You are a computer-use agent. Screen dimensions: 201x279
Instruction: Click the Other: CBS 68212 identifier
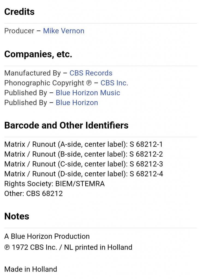click(33, 193)
